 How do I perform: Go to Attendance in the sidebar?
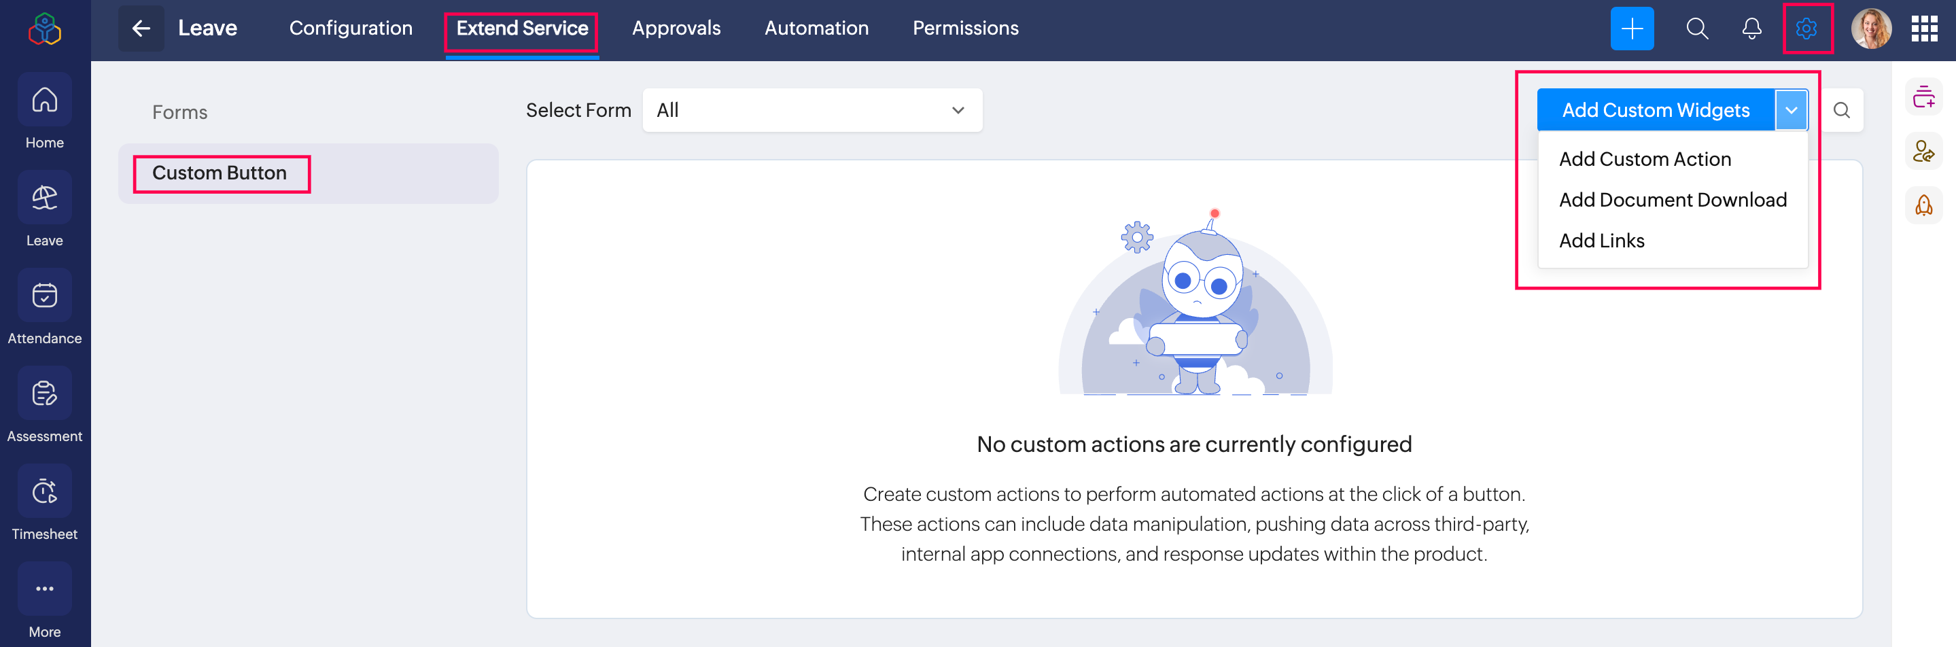coord(45,296)
